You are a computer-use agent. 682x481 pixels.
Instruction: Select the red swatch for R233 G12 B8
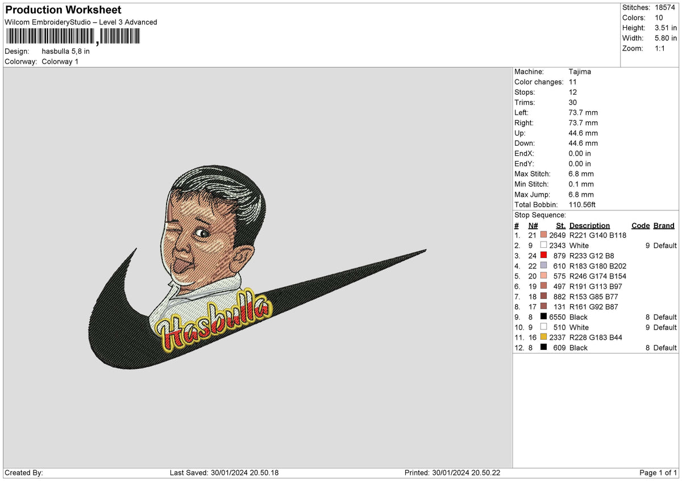tap(544, 256)
